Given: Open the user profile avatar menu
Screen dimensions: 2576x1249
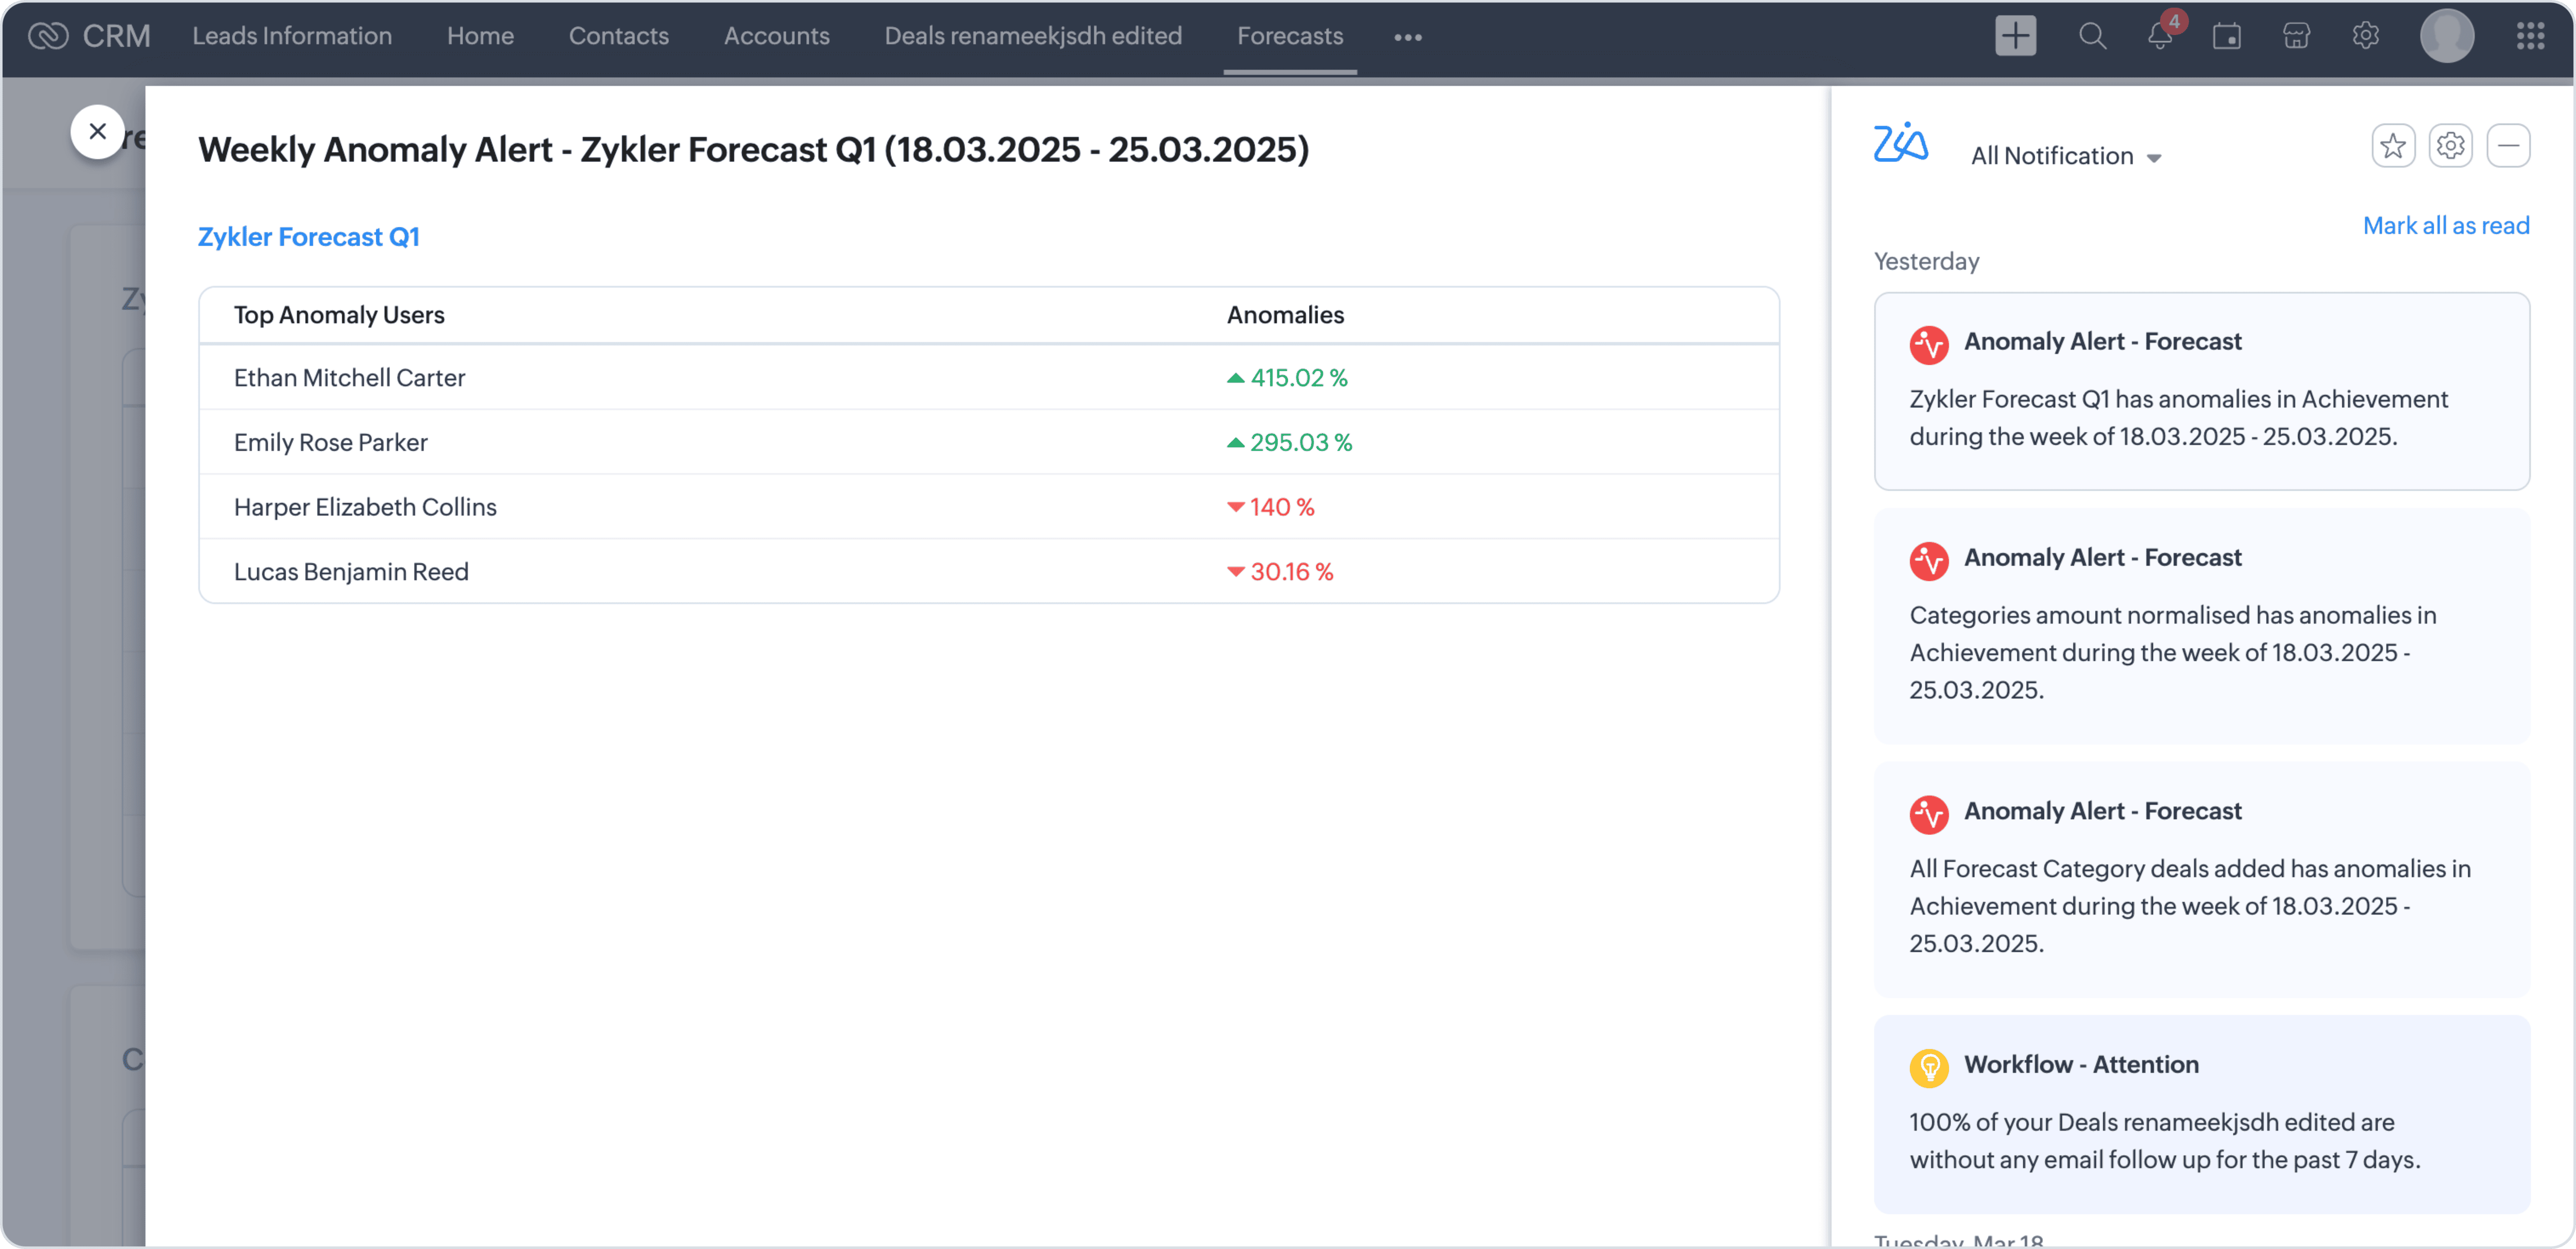Looking at the screenshot, I should point(2446,36).
